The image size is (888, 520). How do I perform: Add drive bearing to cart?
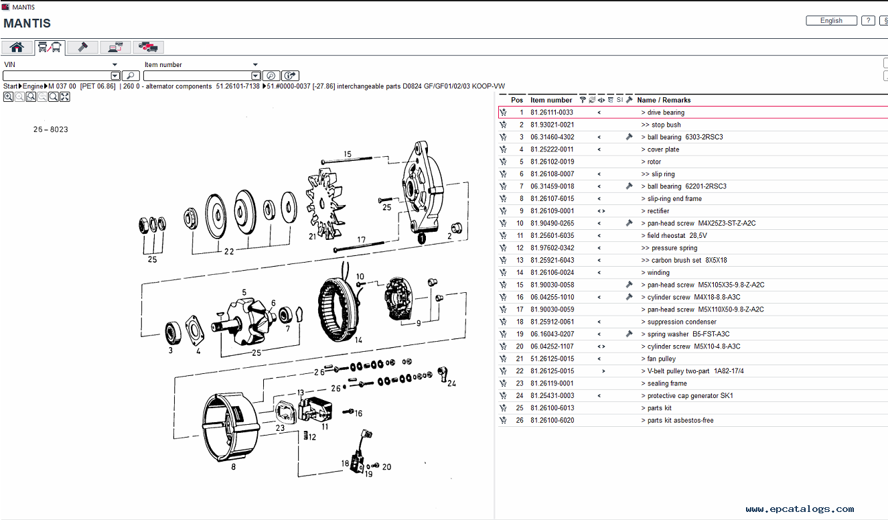coord(503,113)
